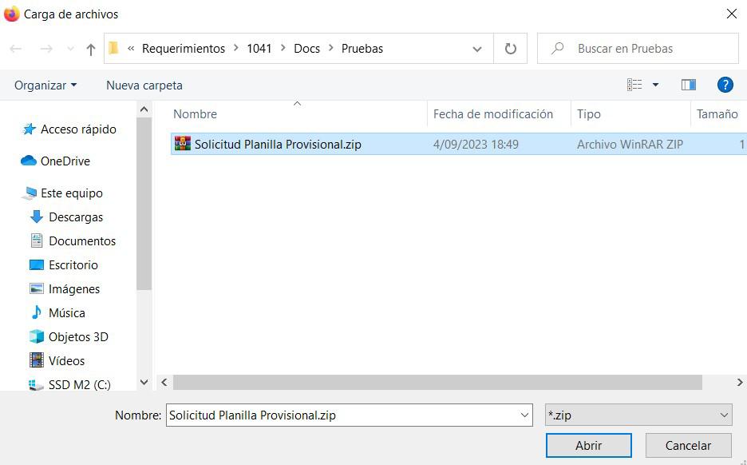Expand the address bar history dropdown
747x465 pixels.
click(x=477, y=49)
